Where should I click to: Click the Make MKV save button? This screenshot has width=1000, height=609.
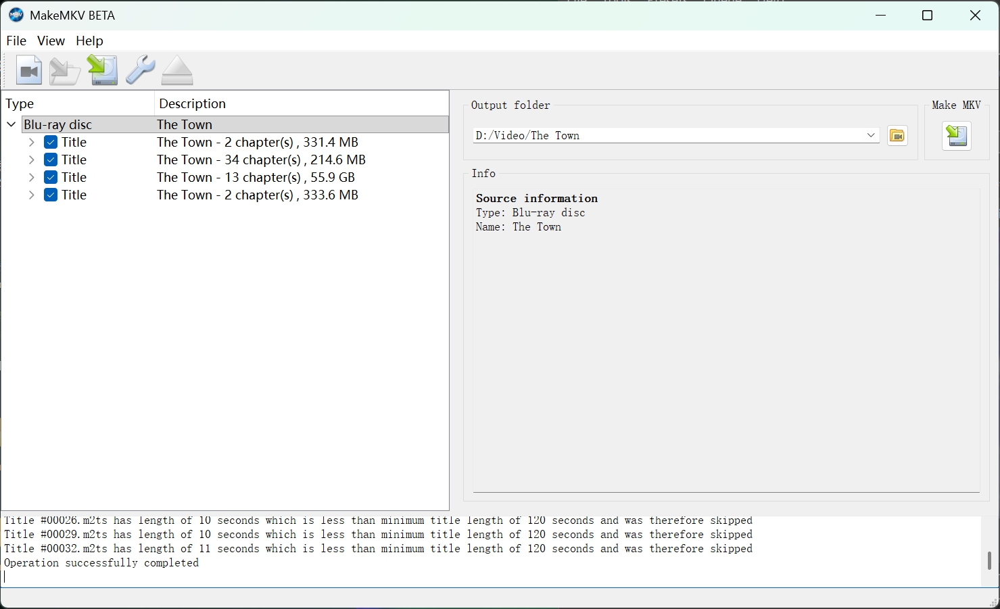point(957,136)
